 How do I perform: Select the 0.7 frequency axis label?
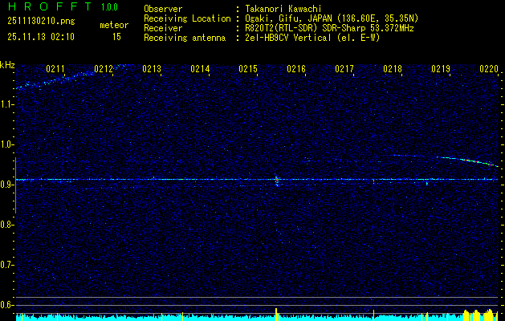pyautogui.click(x=8, y=265)
